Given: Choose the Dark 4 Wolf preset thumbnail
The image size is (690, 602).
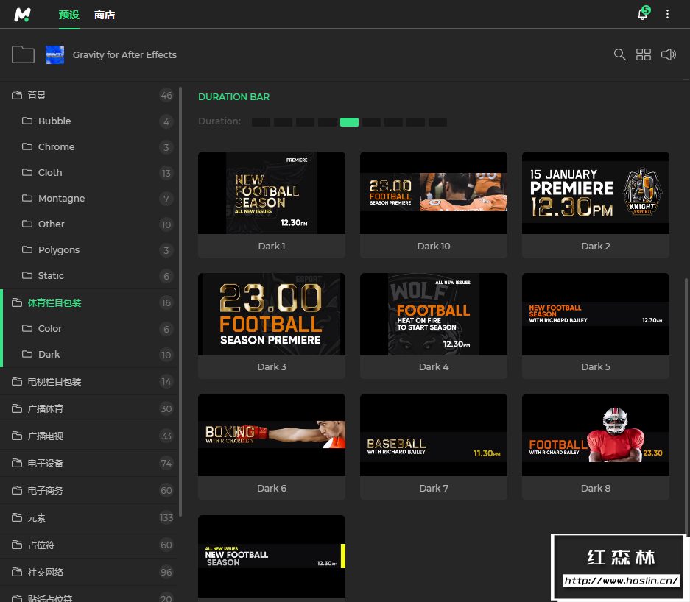Looking at the screenshot, I should click(x=434, y=314).
